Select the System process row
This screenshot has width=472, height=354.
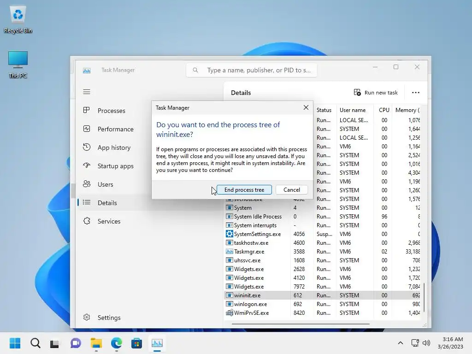click(x=323, y=208)
